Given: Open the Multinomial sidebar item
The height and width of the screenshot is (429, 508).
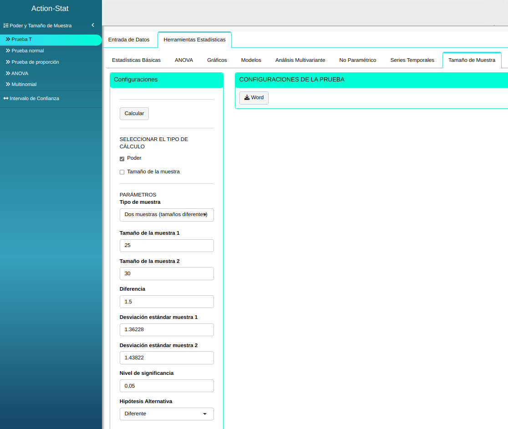Looking at the screenshot, I should click(x=24, y=84).
